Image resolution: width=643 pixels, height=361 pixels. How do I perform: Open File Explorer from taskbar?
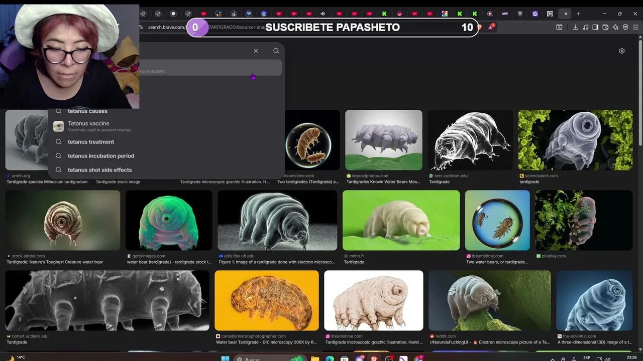coord(314,359)
